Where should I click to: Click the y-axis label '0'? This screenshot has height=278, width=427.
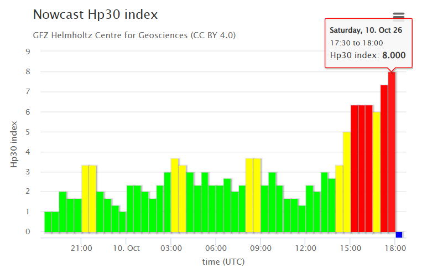point(28,231)
